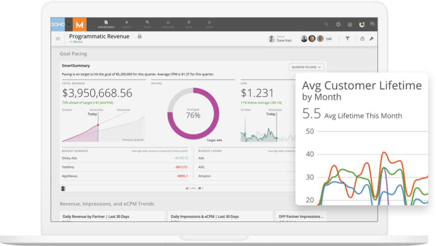
Task: Open the Buzz chat tab
Action: click(x=147, y=24)
